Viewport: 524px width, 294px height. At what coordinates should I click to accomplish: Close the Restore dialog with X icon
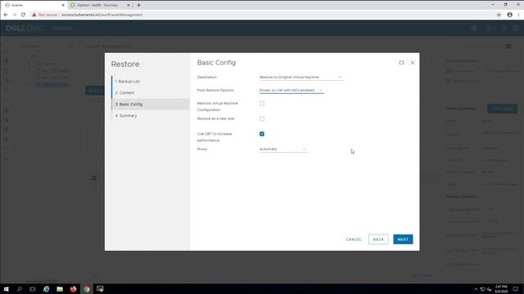pos(413,63)
